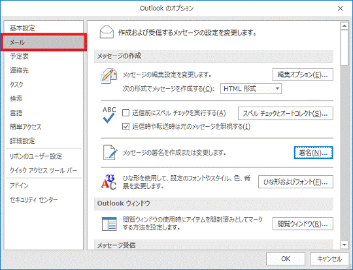Image resolution: width=353 pixels, height=270 pixels.
Task: Select セキュリティ センター in the sidebar
Action: [43, 199]
